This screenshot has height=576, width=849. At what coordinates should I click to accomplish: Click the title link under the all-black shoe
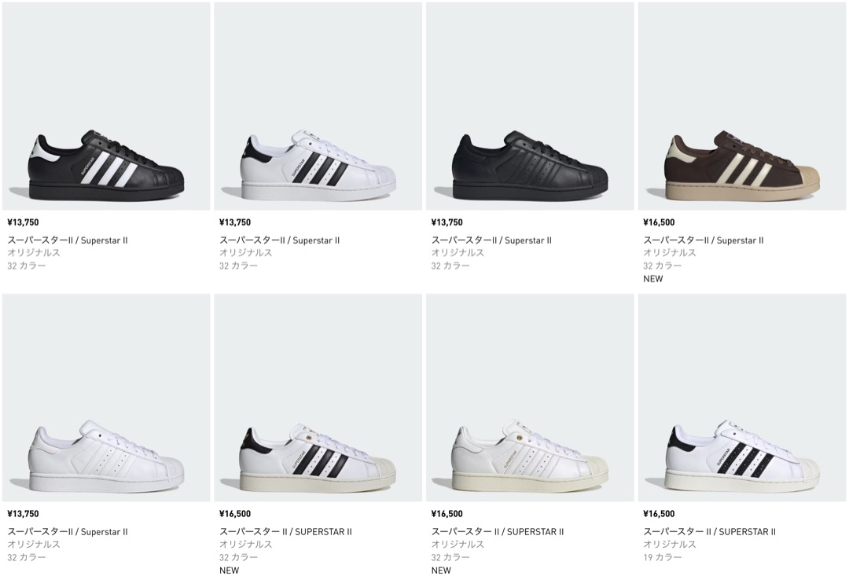[491, 240]
